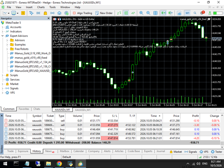Open the Insert menu

(x=29, y=7)
